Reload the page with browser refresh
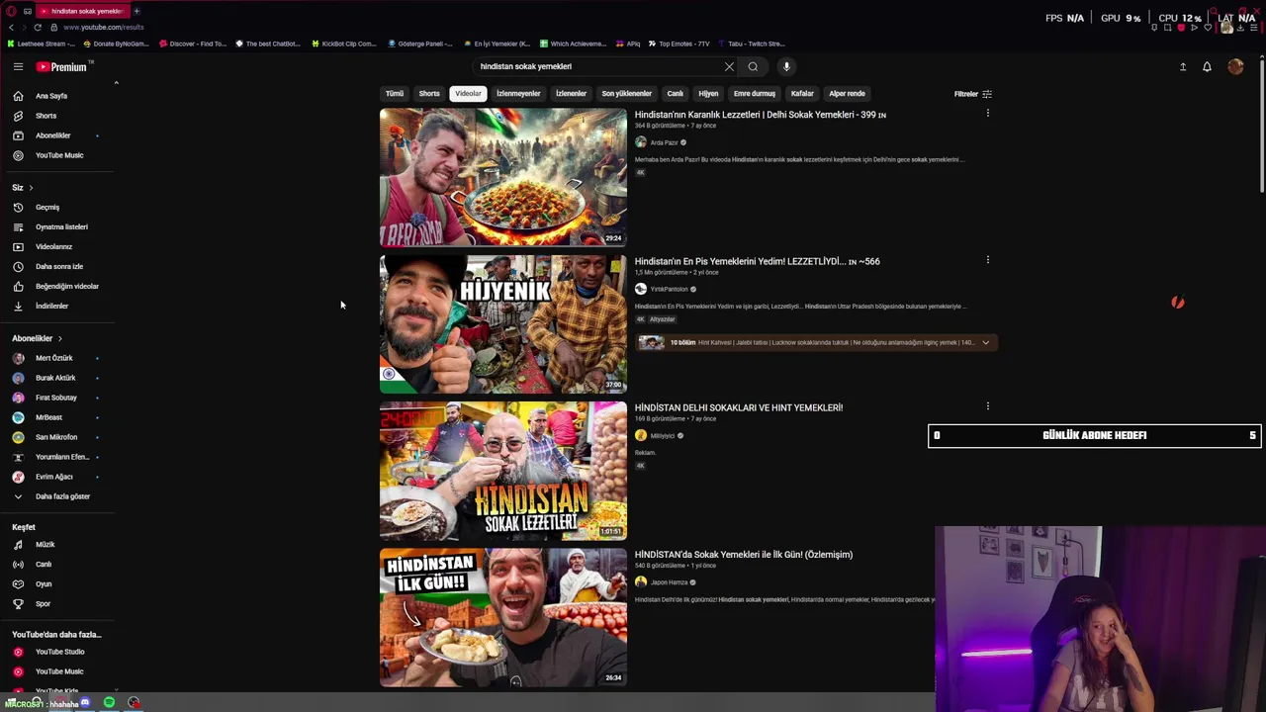Screen dimensions: 1266x712 [x=38, y=27]
